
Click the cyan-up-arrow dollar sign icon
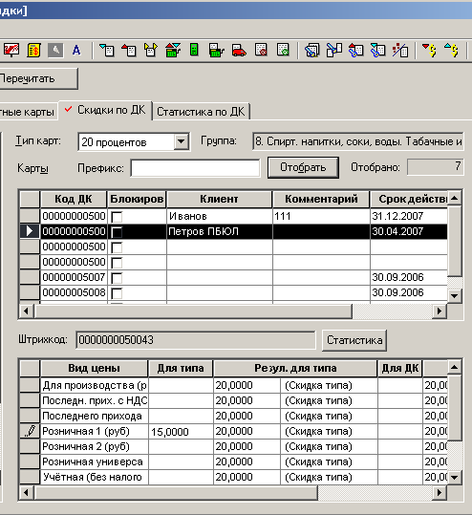tap(451, 51)
